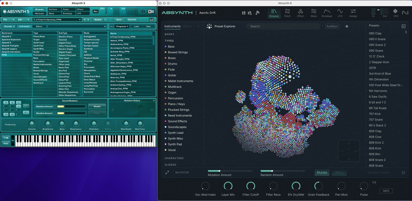The width and height of the screenshot is (412, 201).
Task: Toggle the ENV button in Absynth 5
Action: [x=26, y=106]
